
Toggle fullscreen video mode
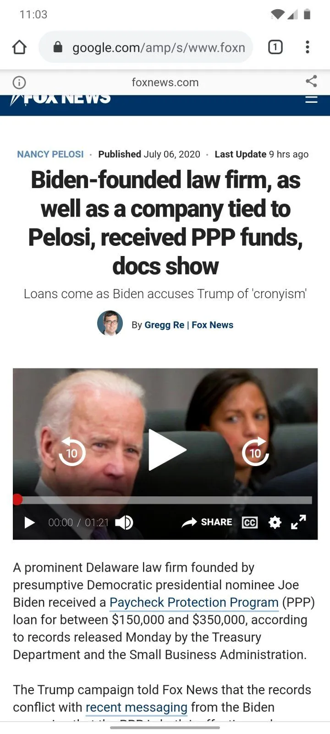[x=298, y=522]
